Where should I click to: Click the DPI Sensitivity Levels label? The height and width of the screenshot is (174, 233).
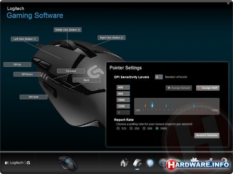(132, 77)
